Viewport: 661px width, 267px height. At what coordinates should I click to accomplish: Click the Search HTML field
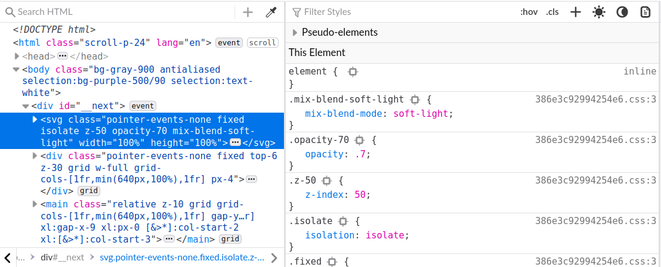[x=119, y=12]
